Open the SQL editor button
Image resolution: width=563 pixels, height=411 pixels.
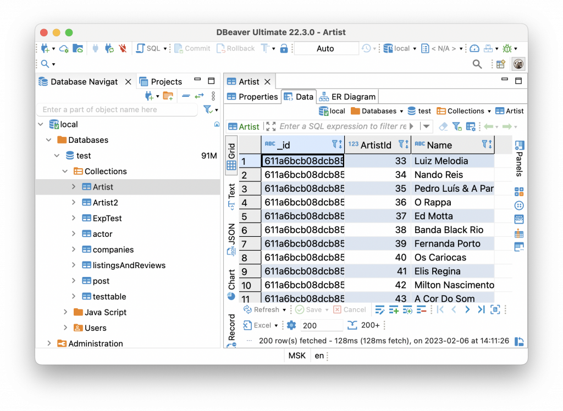click(x=148, y=48)
